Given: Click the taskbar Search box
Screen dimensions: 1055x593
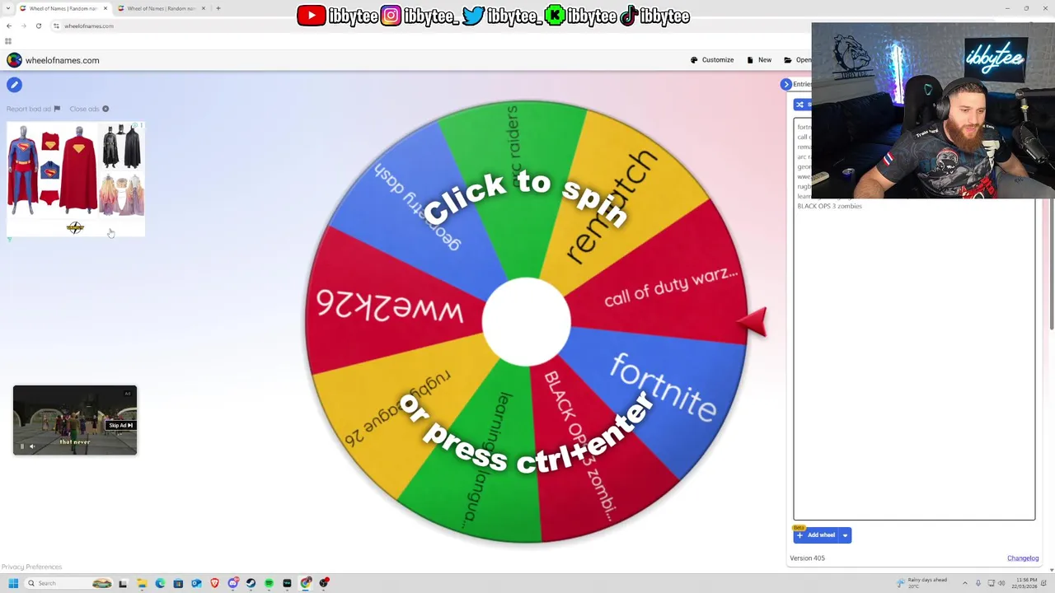Looking at the screenshot, I should coord(68,583).
